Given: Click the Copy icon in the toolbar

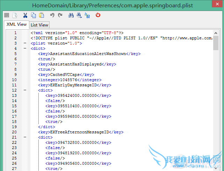Looking at the screenshot, I should point(33,15).
